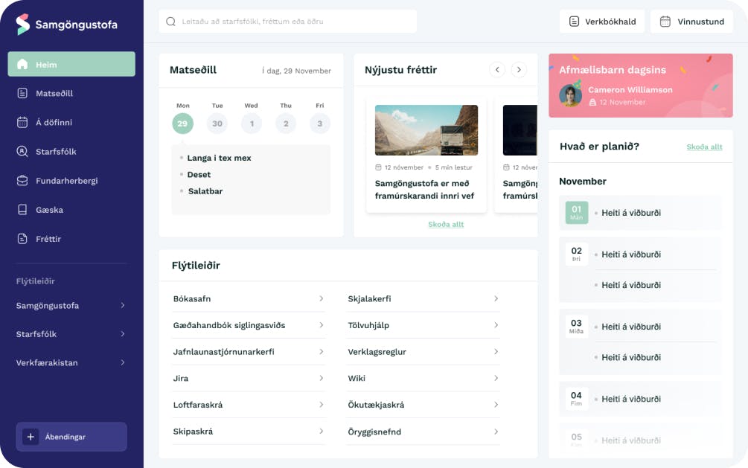Go to next news with right arrow
Viewport: 748px width, 468px height.
[519, 70]
